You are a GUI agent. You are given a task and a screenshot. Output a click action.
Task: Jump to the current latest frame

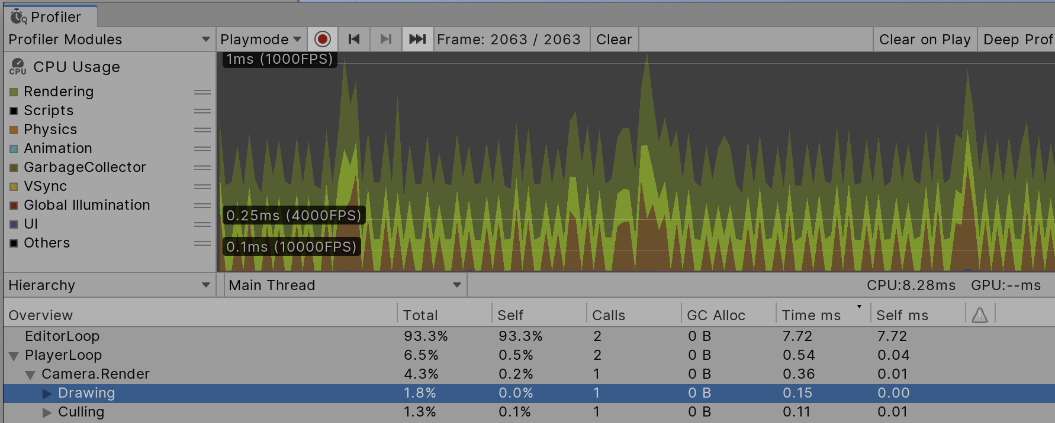pos(417,40)
